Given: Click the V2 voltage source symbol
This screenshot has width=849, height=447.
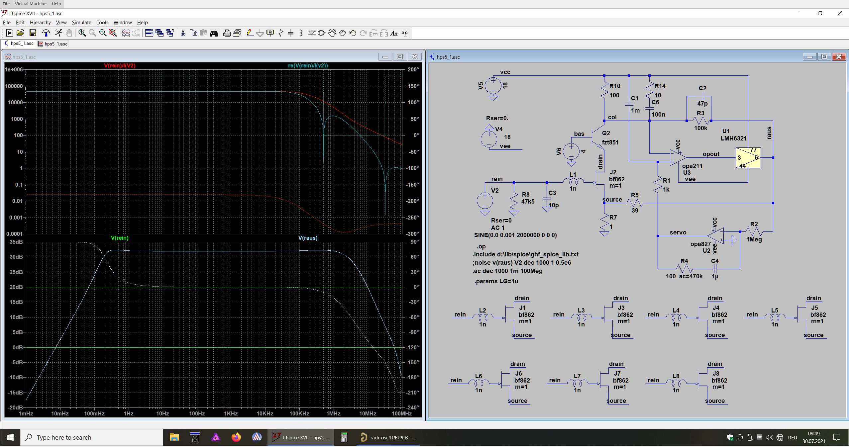Looking at the screenshot, I should click(x=485, y=201).
